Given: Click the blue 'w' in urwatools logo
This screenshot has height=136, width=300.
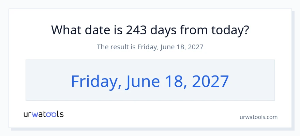Looking at the screenshot, I should click(35, 115).
